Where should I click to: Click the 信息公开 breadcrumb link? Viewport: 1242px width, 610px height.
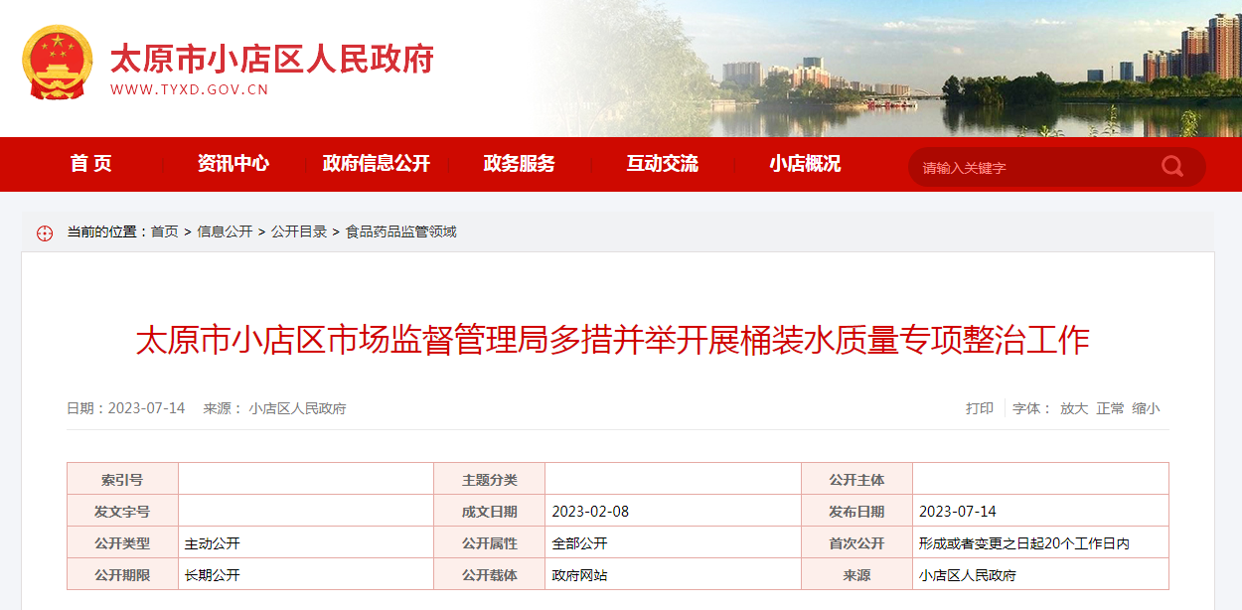[225, 231]
